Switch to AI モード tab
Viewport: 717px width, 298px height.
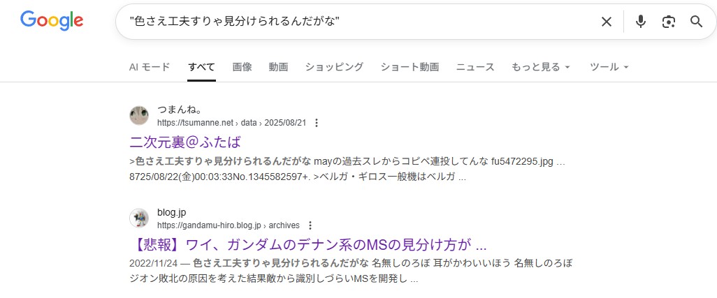pyautogui.click(x=150, y=67)
